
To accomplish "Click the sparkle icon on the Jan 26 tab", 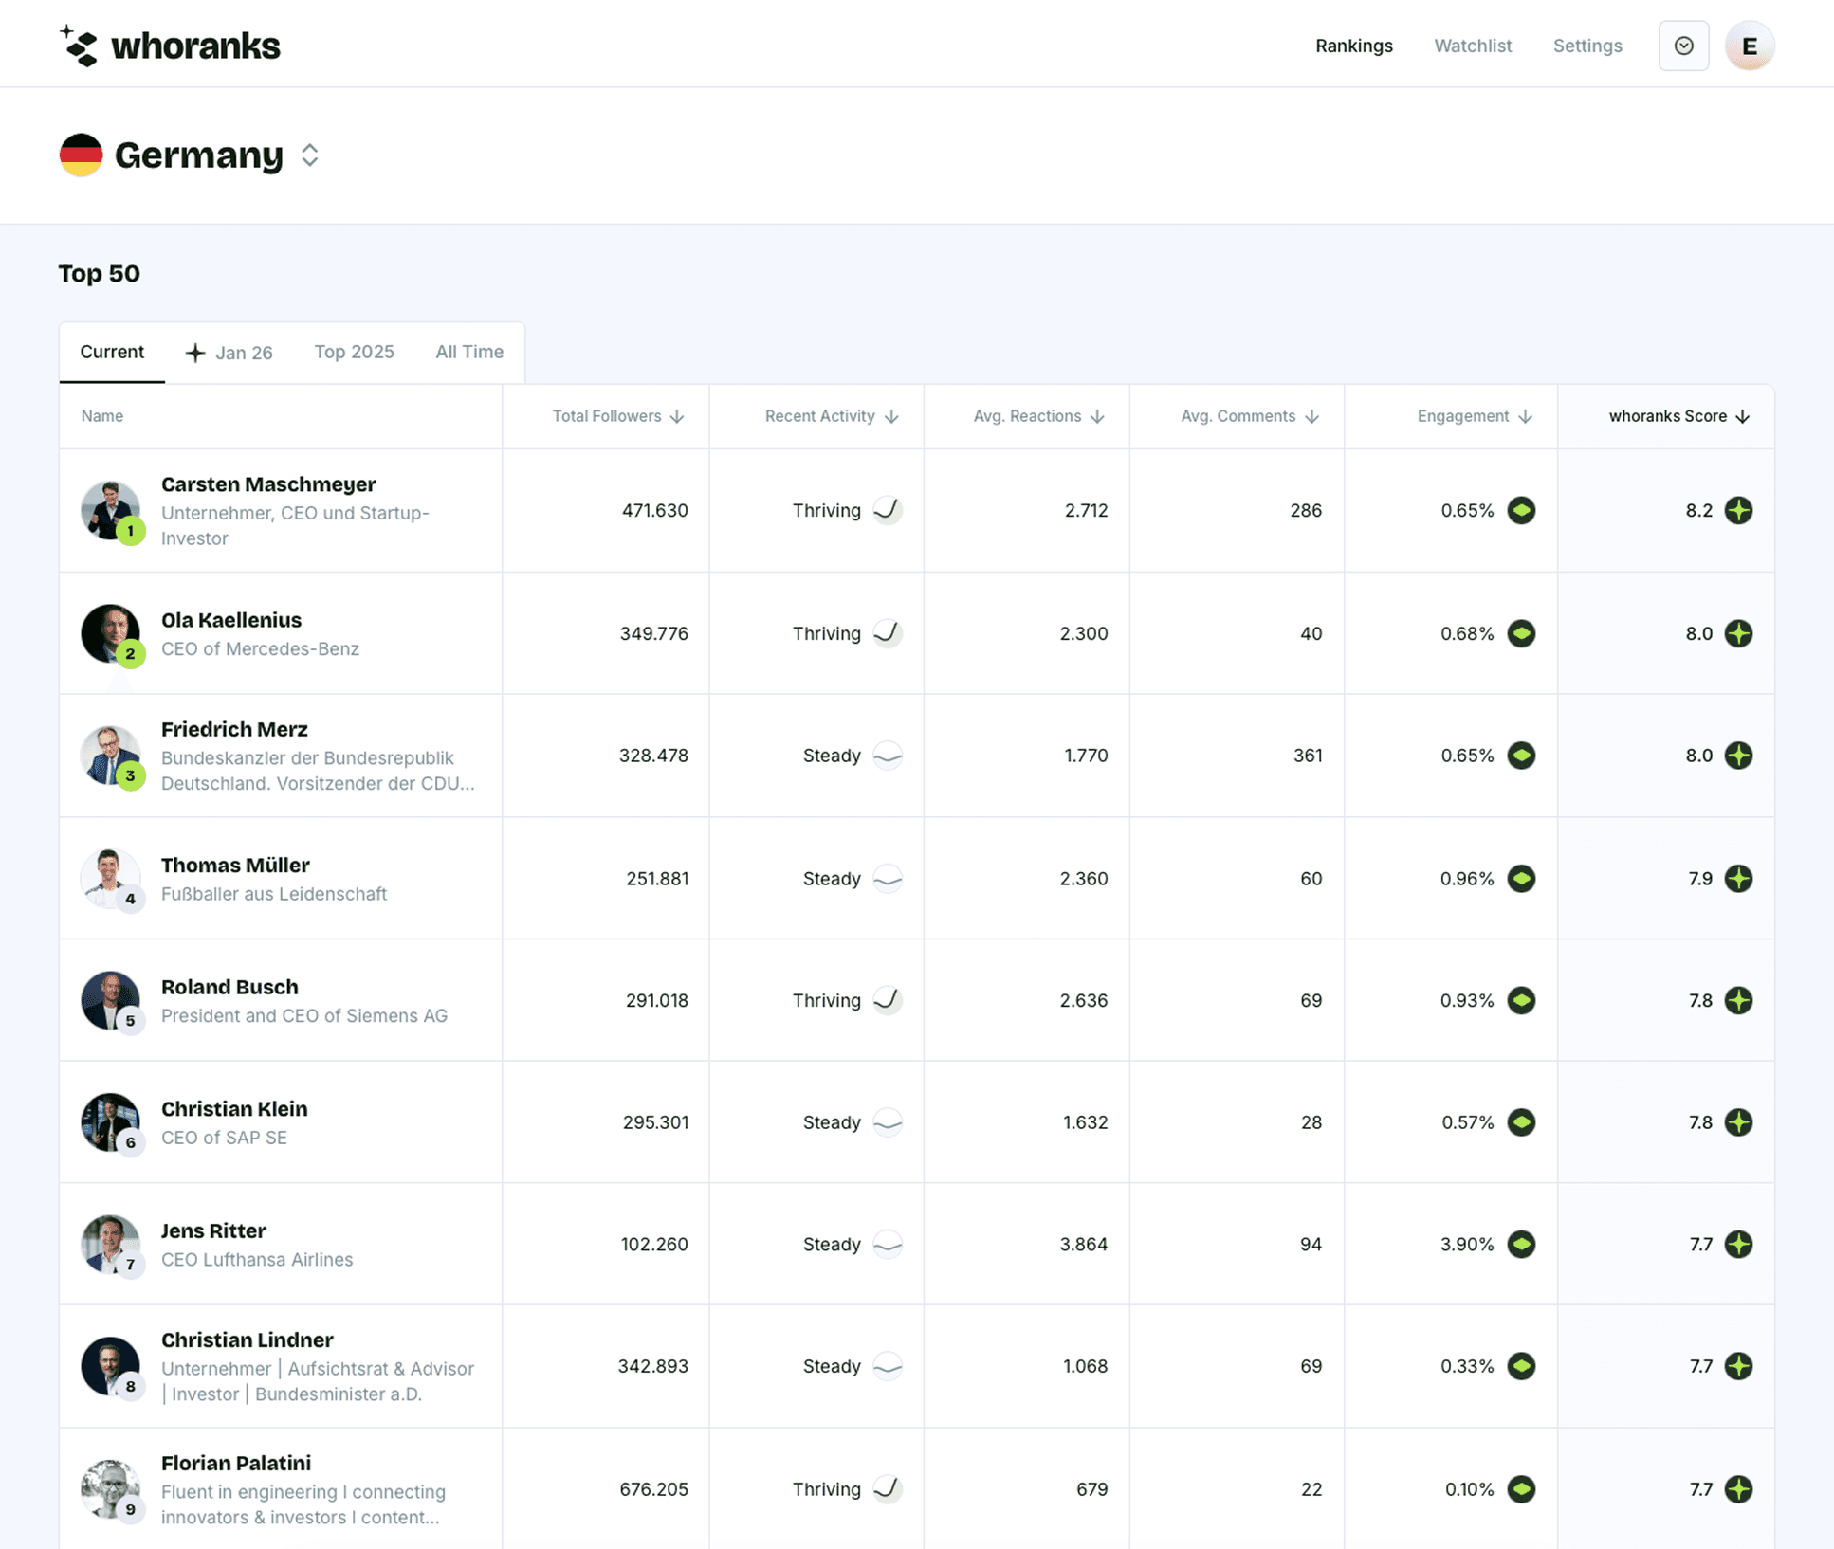I will click(x=194, y=352).
